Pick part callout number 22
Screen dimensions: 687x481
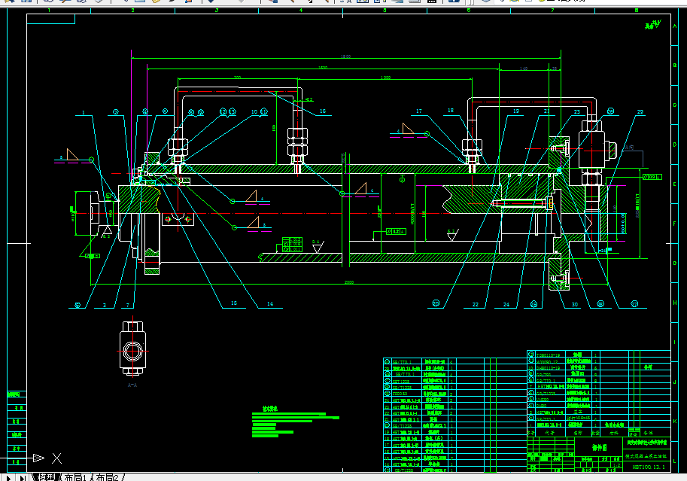pyautogui.click(x=476, y=304)
